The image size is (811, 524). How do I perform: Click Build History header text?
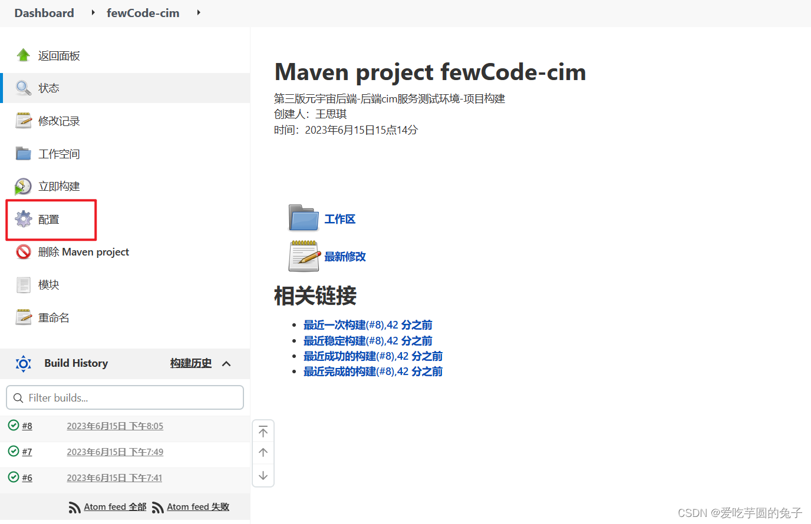(x=76, y=363)
